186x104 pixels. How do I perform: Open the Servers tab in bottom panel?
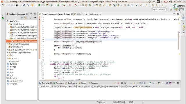coord(93,83)
